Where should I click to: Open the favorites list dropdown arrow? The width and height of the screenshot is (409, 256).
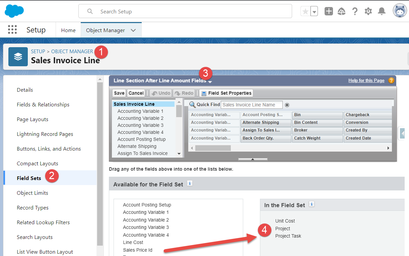[x=314, y=11]
